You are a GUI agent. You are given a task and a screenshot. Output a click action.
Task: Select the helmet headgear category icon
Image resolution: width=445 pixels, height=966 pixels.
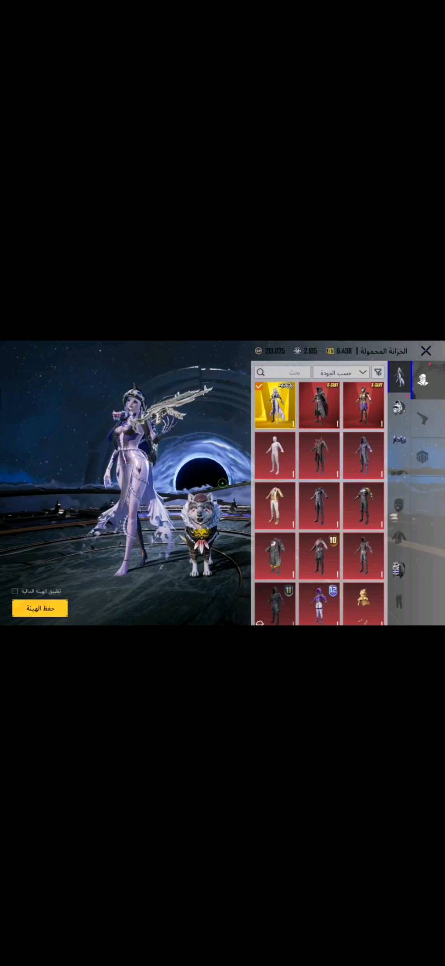(399, 408)
